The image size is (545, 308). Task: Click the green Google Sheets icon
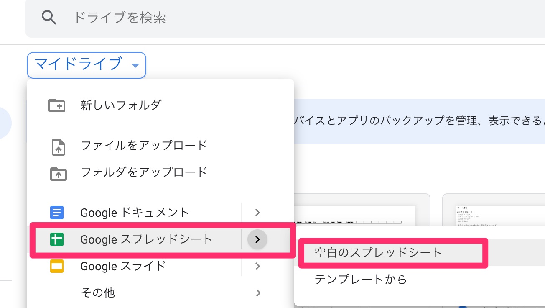(57, 240)
